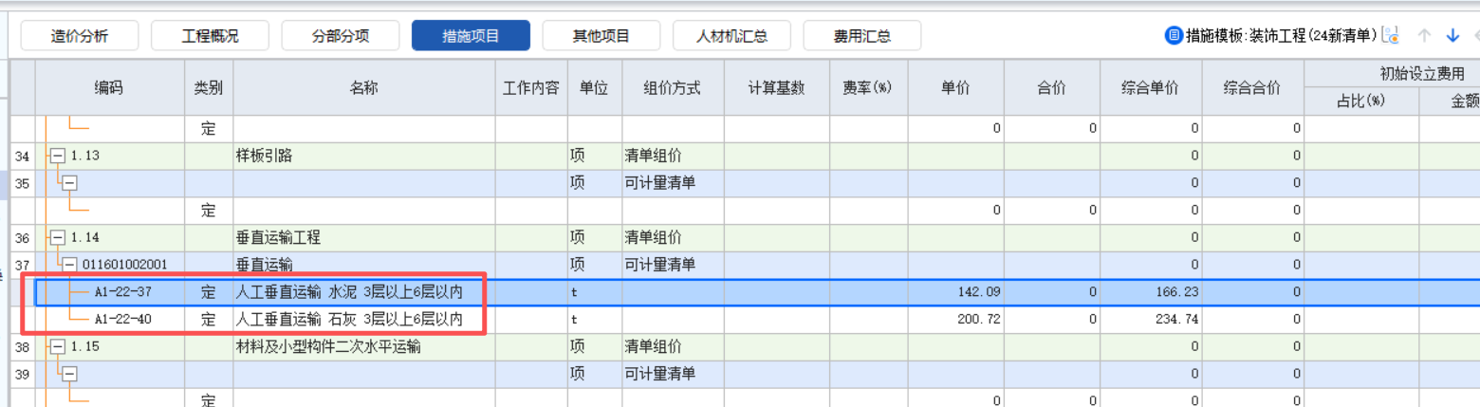The height and width of the screenshot is (407, 1480).
Task: Click the 编码 column header
Action: [x=109, y=88]
